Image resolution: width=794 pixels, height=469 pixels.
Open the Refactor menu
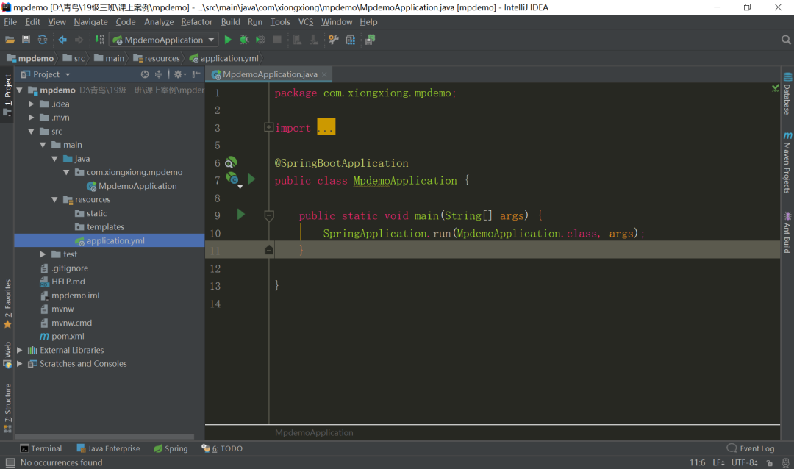click(x=196, y=22)
